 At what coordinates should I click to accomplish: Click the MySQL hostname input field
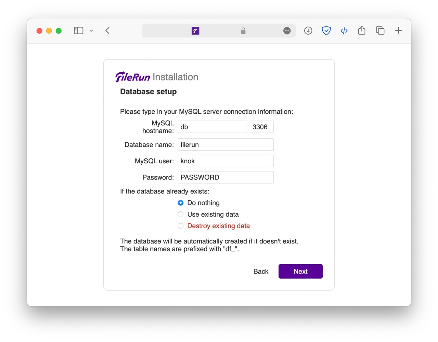212,127
